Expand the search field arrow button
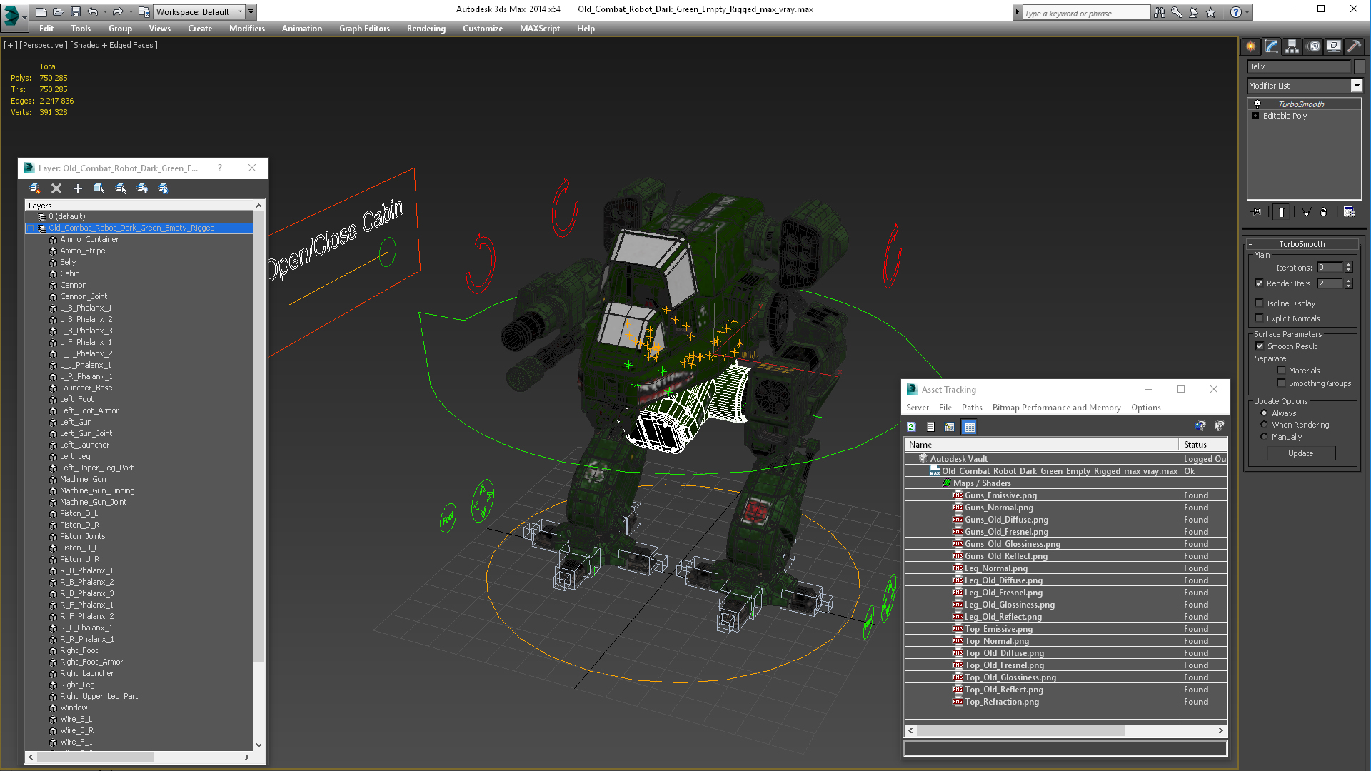Screen dimensions: 1371x771 1018,13
